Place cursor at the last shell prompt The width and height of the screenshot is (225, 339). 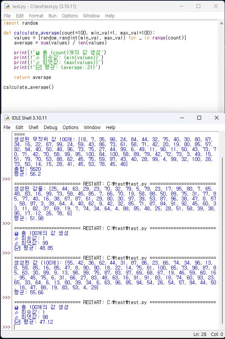pos(14,327)
